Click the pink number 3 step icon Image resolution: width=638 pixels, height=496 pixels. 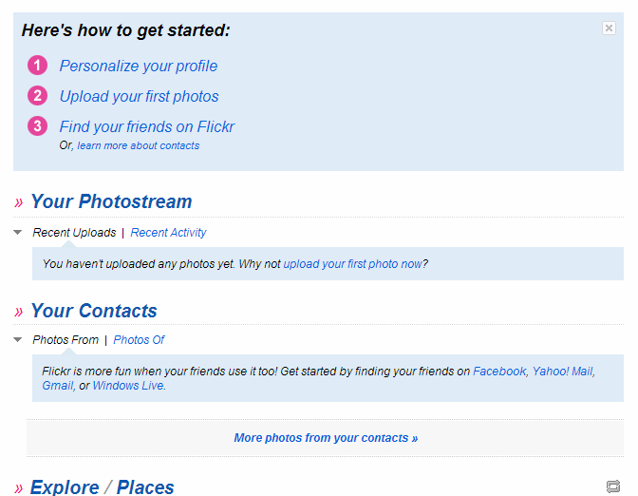click(37, 126)
